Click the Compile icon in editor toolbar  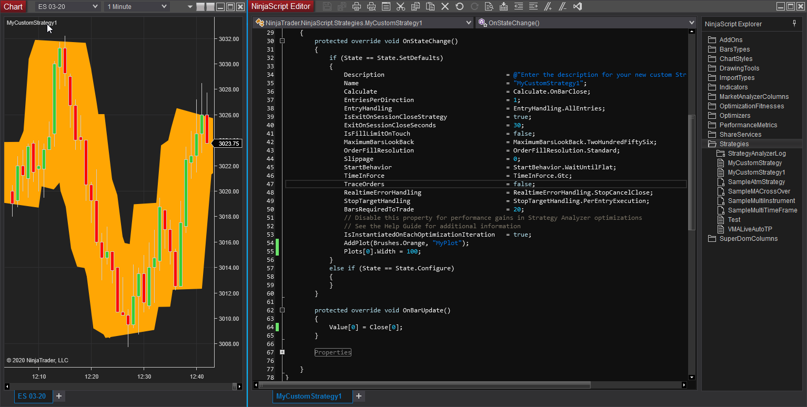click(503, 7)
